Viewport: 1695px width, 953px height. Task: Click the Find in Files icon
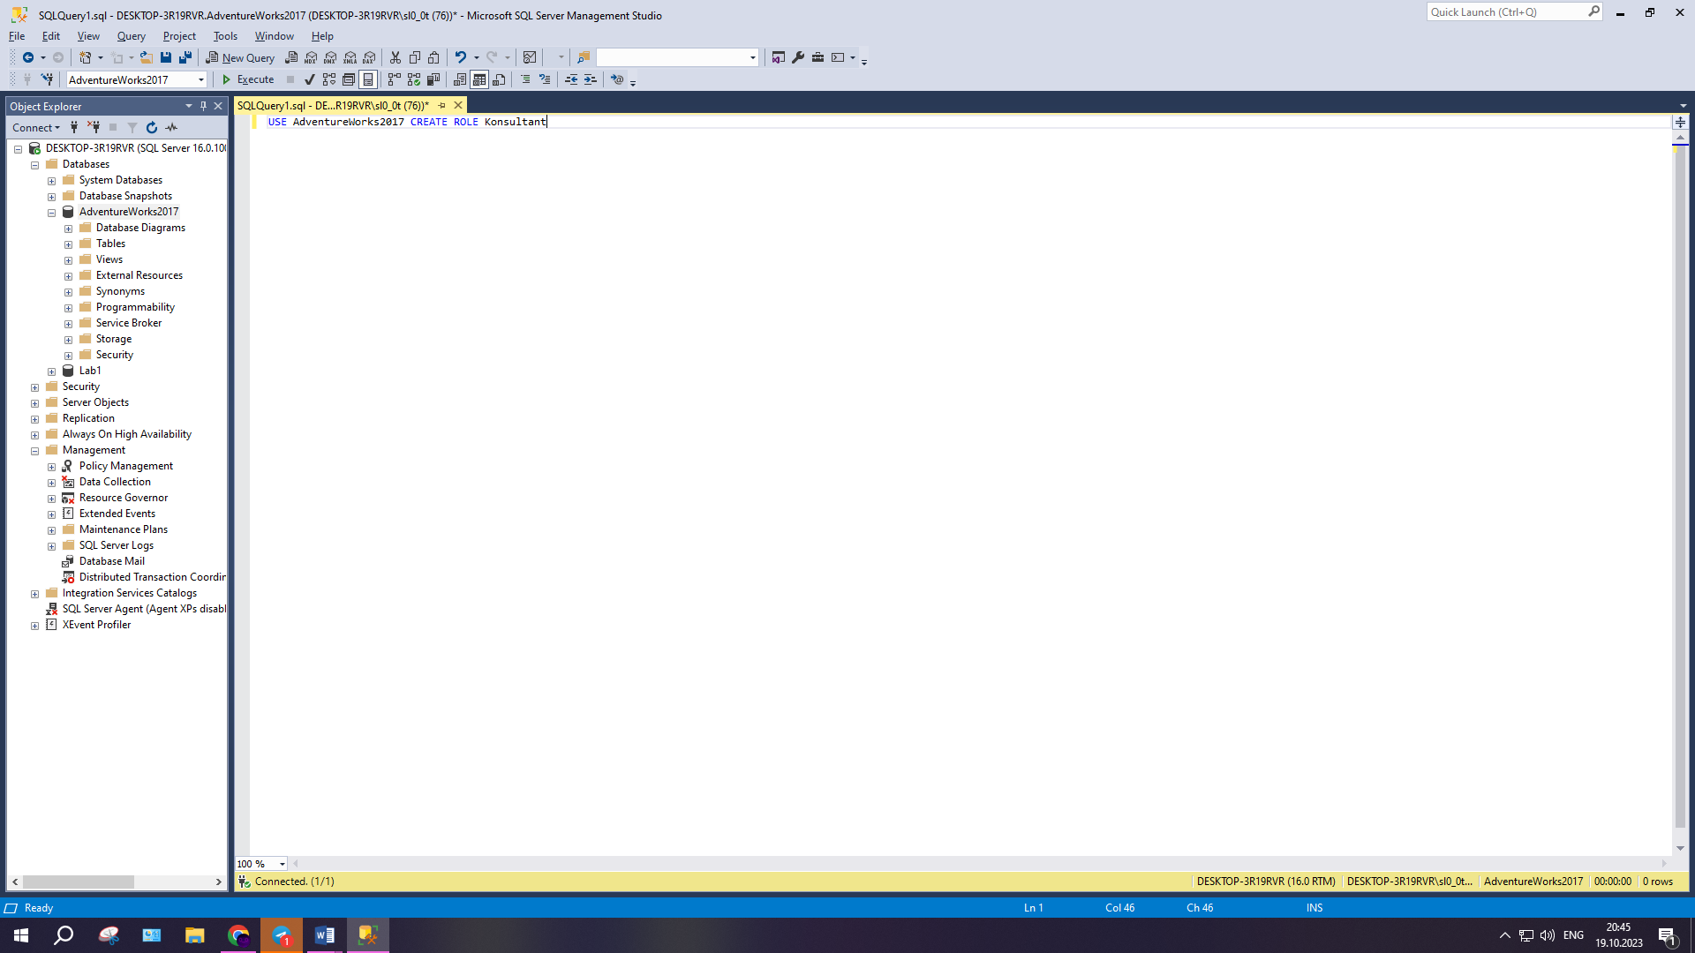coord(584,57)
